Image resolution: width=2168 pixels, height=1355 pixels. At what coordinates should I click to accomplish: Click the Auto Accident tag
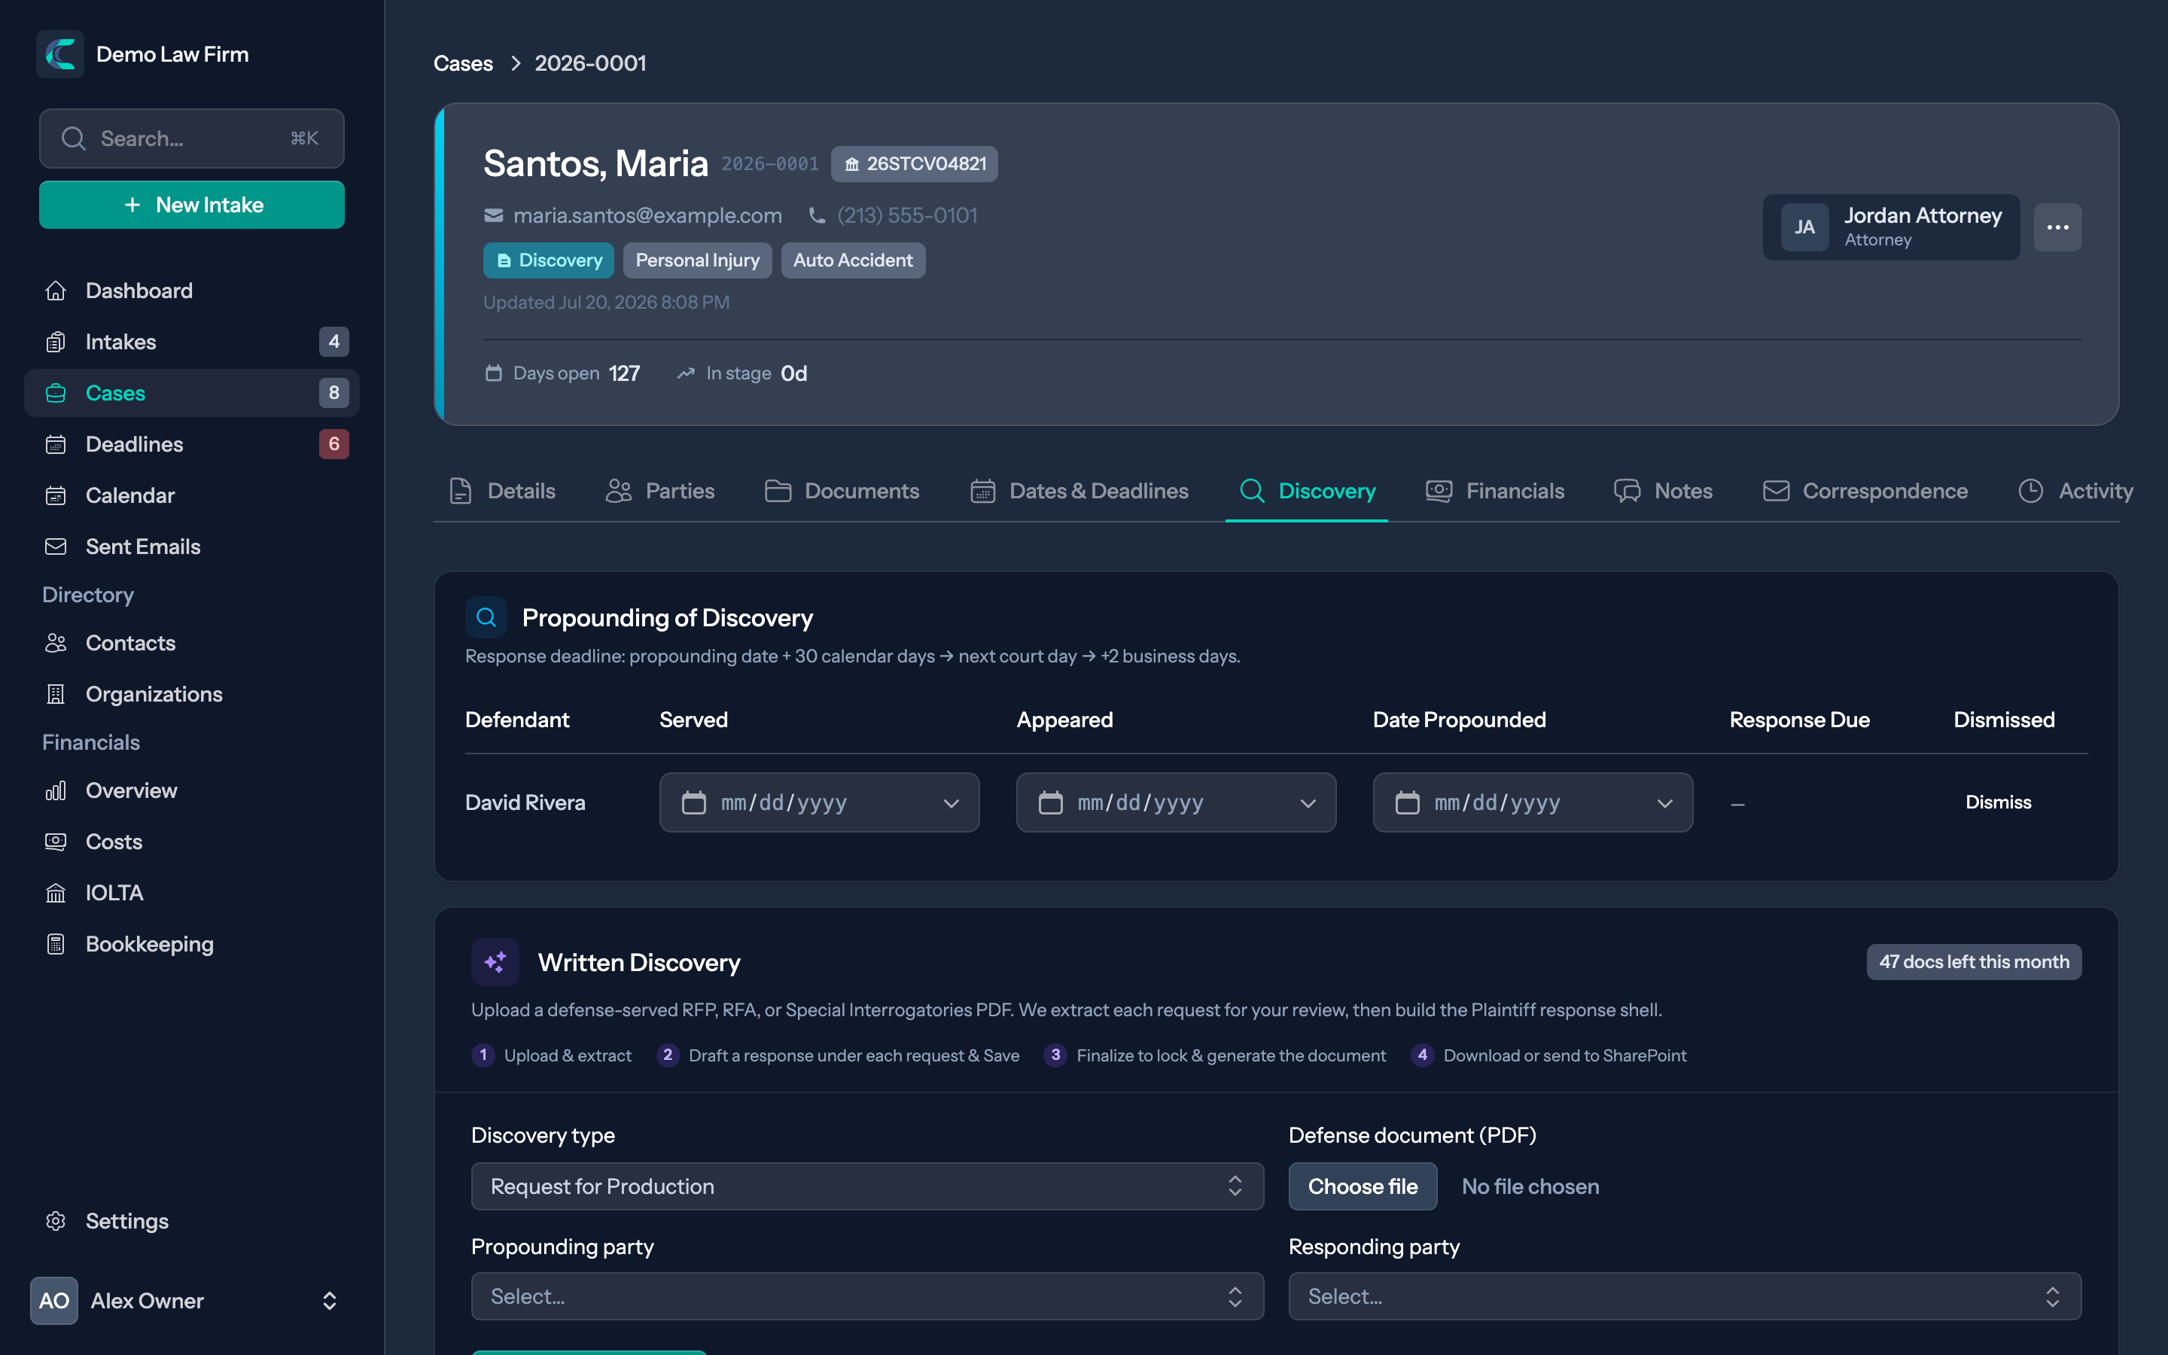tap(853, 260)
